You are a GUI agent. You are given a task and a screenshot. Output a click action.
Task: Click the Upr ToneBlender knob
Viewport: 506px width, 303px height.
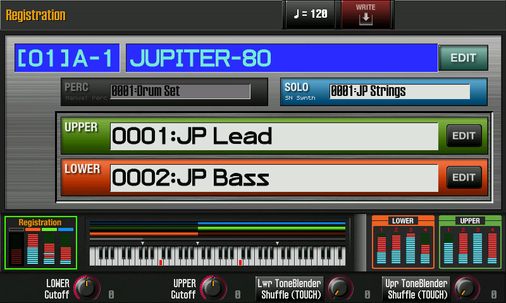(466, 288)
